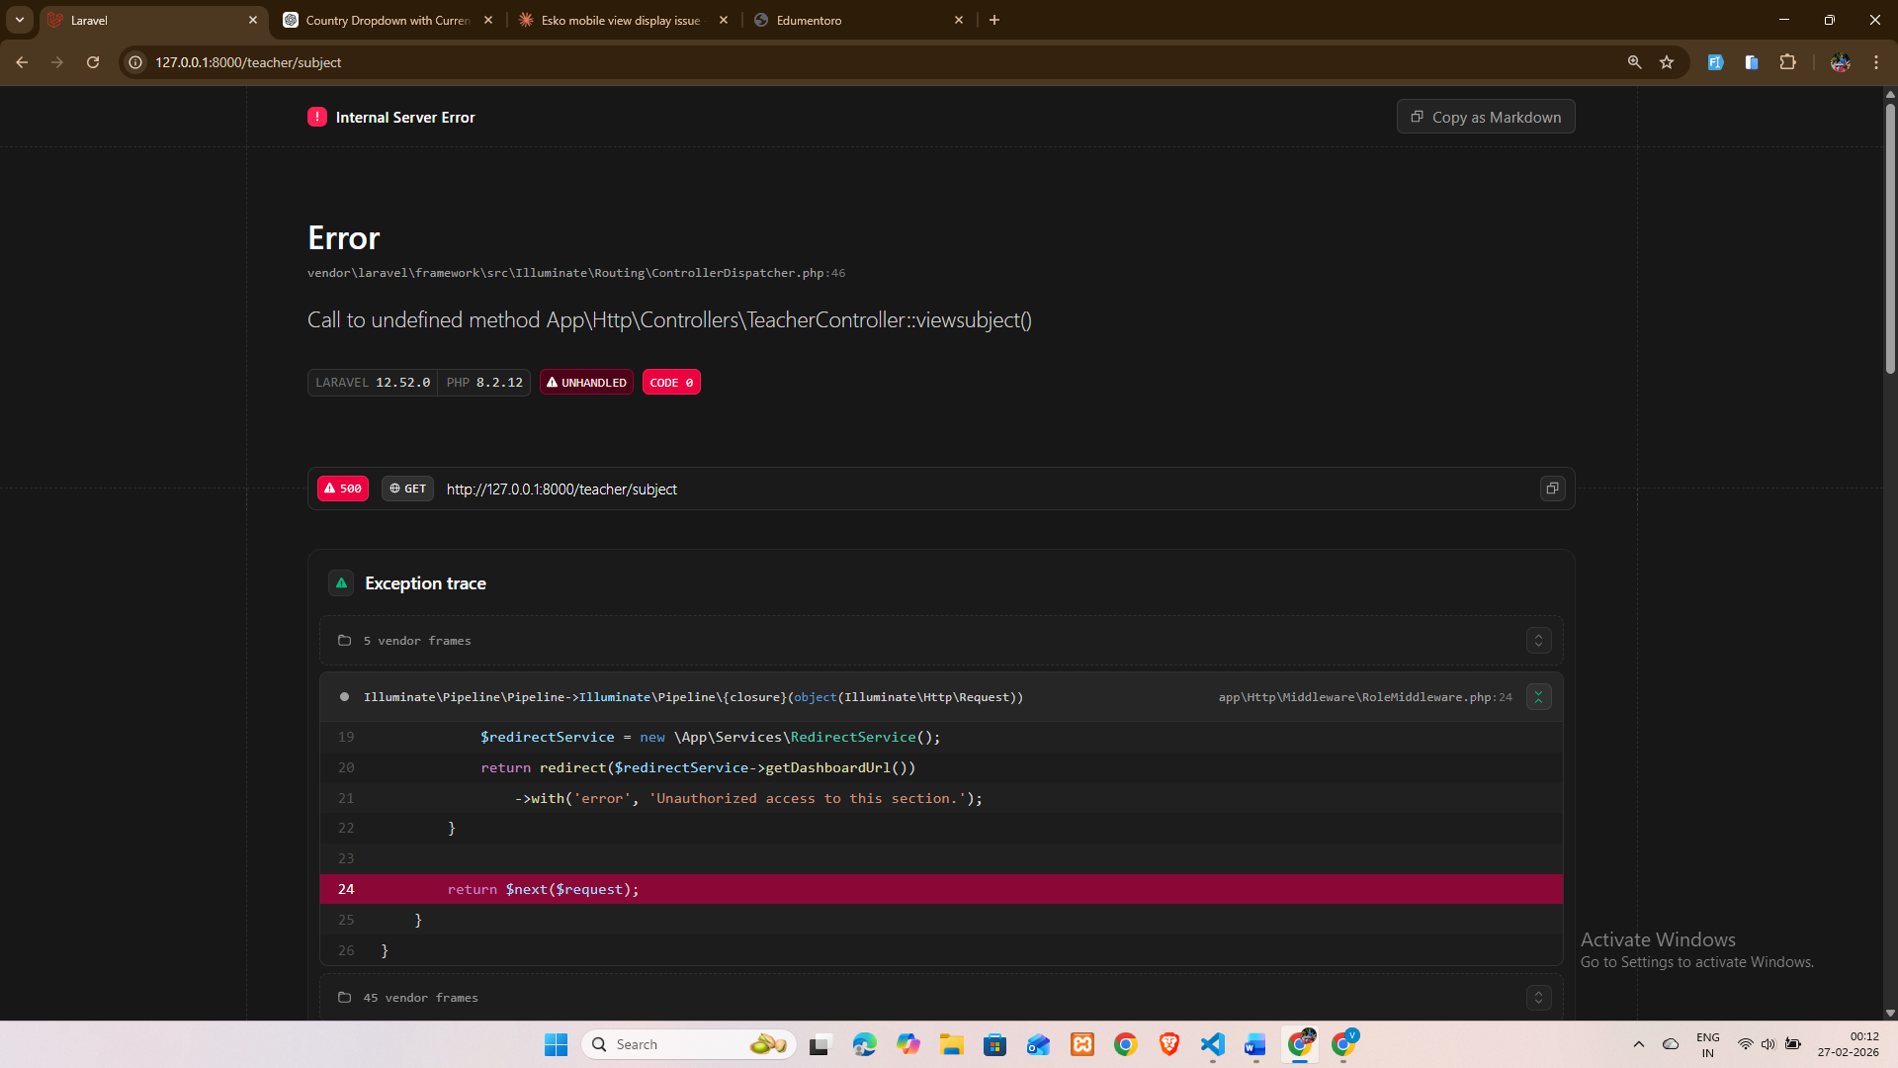Viewport: 1898px width, 1068px height.
Task: Click the ControllerDispatcher.php:46 file path
Action: pos(576,273)
